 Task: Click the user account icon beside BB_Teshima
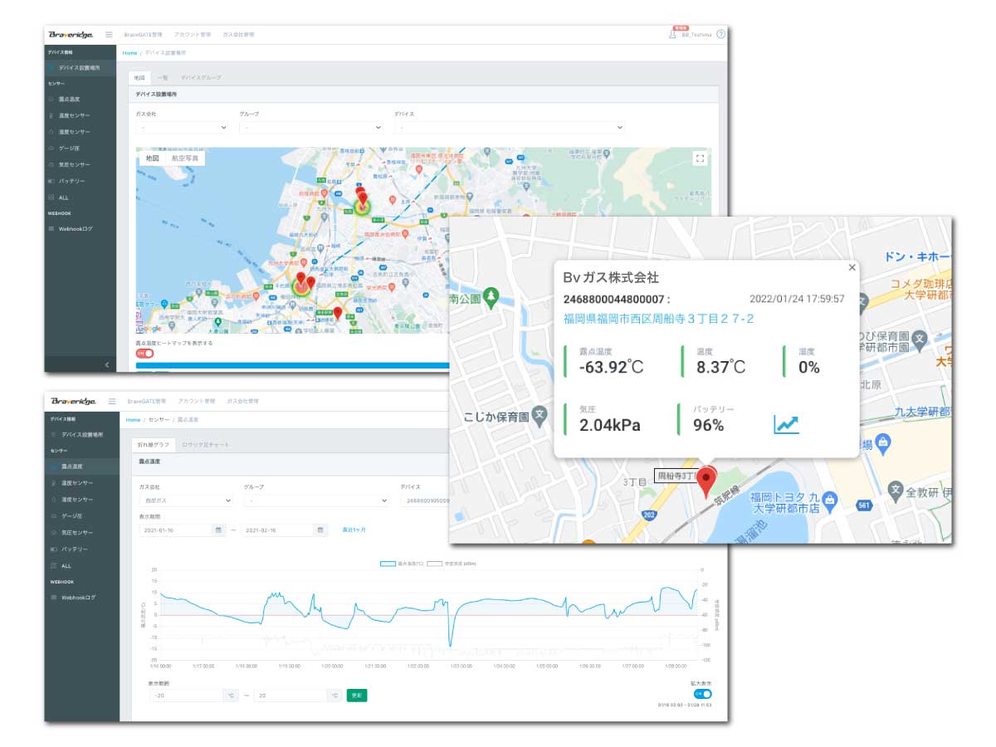[x=672, y=34]
